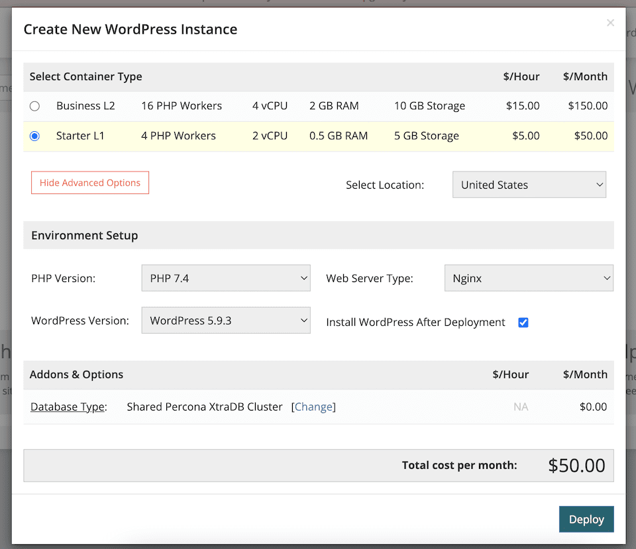
Task: Open the Select Location dropdown
Action: pos(529,185)
